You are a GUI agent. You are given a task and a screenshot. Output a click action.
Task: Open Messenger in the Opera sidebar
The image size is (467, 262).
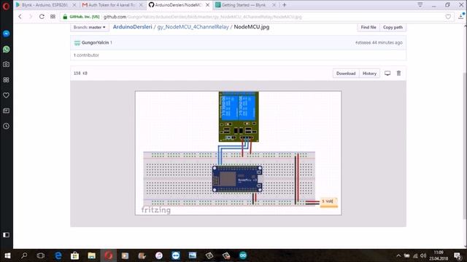tap(7, 33)
